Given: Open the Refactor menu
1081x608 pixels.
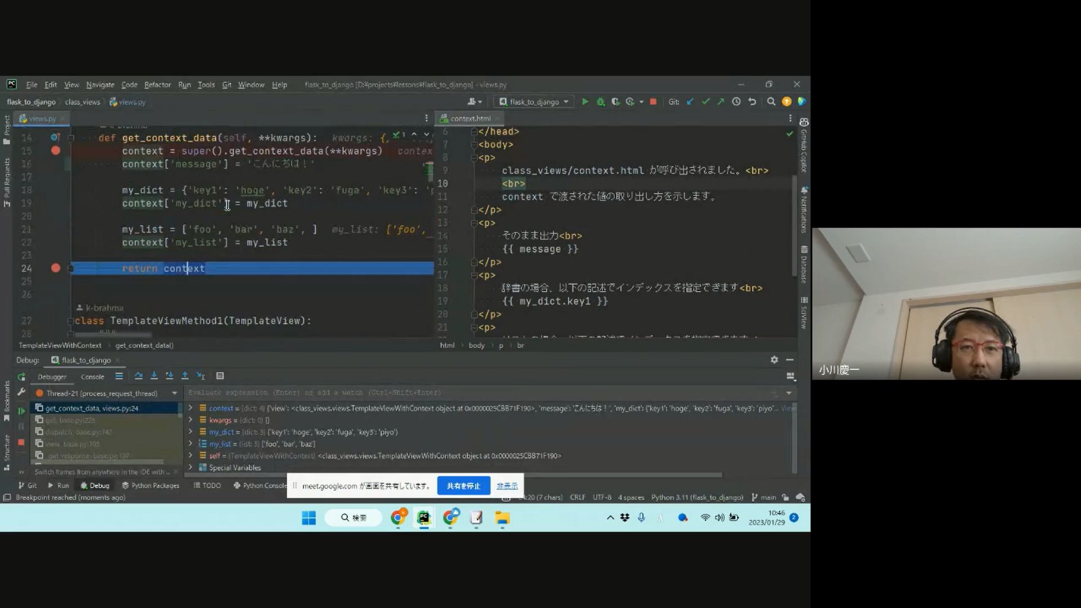Looking at the screenshot, I should coord(157,85).
